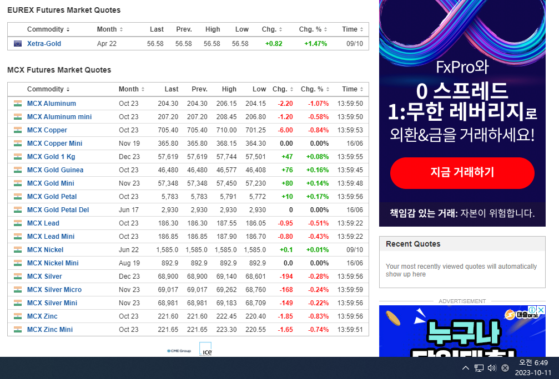Click MCX Zinc high value 222.45
The width and height of the screenshot is (559, 379).
pos(226,316)
